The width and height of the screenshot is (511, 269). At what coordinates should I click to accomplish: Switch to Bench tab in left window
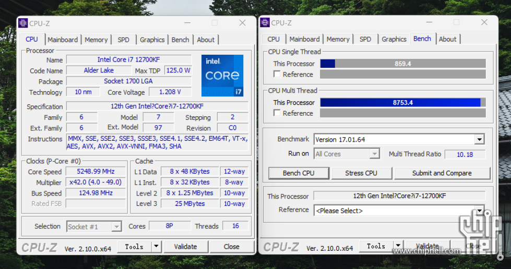pyautogui.click(x=180, y=40)
